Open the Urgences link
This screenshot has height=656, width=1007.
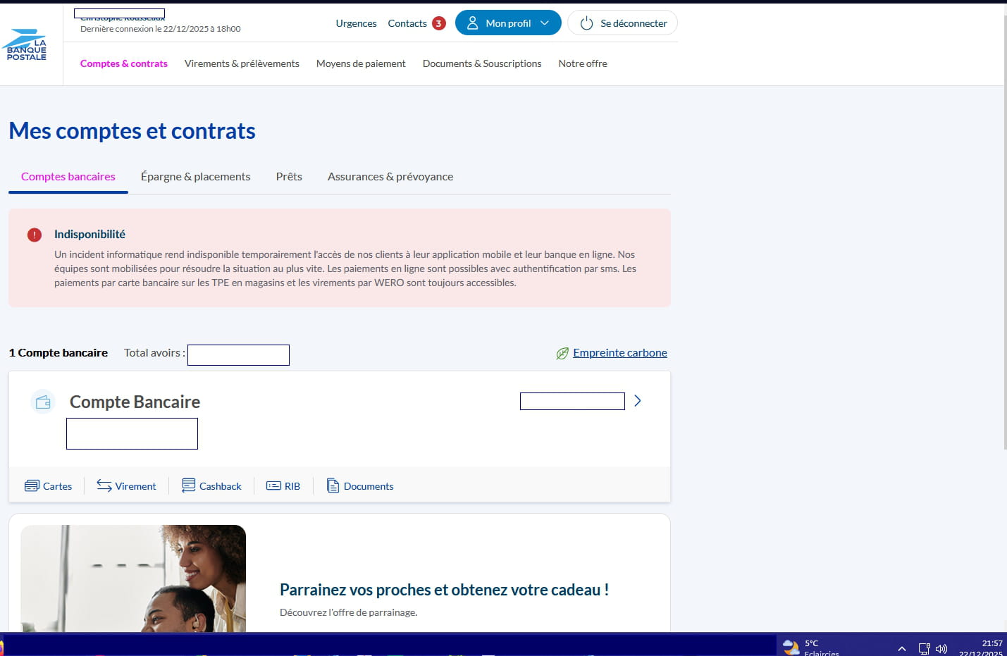[356, 23]
